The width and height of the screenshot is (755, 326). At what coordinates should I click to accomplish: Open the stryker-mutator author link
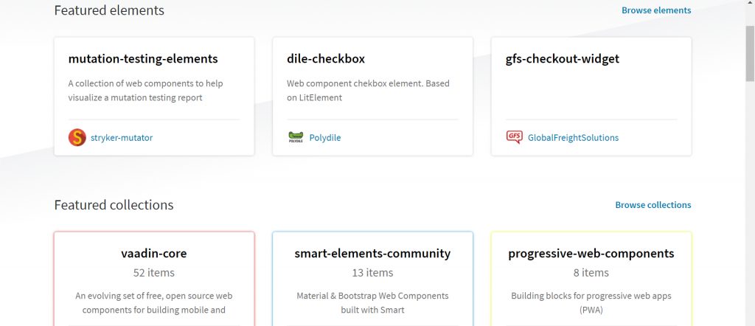point(122,138)
